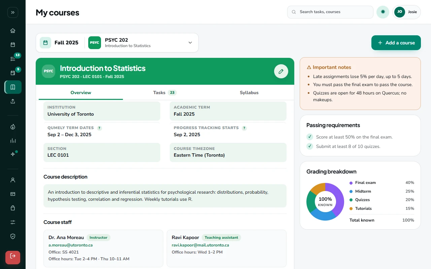The width and height of the screenshot is (431, 269).
Task: Click the checkmark beside the final exam requirement
Action: (x=310, y=137)
